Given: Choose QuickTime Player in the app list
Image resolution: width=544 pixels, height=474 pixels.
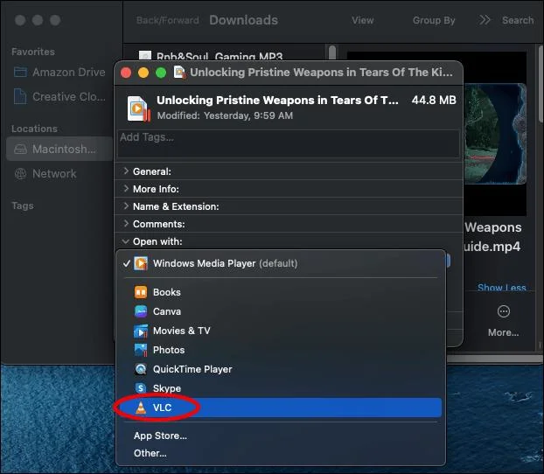Looking at the screenshot, I should coord(281,369).
